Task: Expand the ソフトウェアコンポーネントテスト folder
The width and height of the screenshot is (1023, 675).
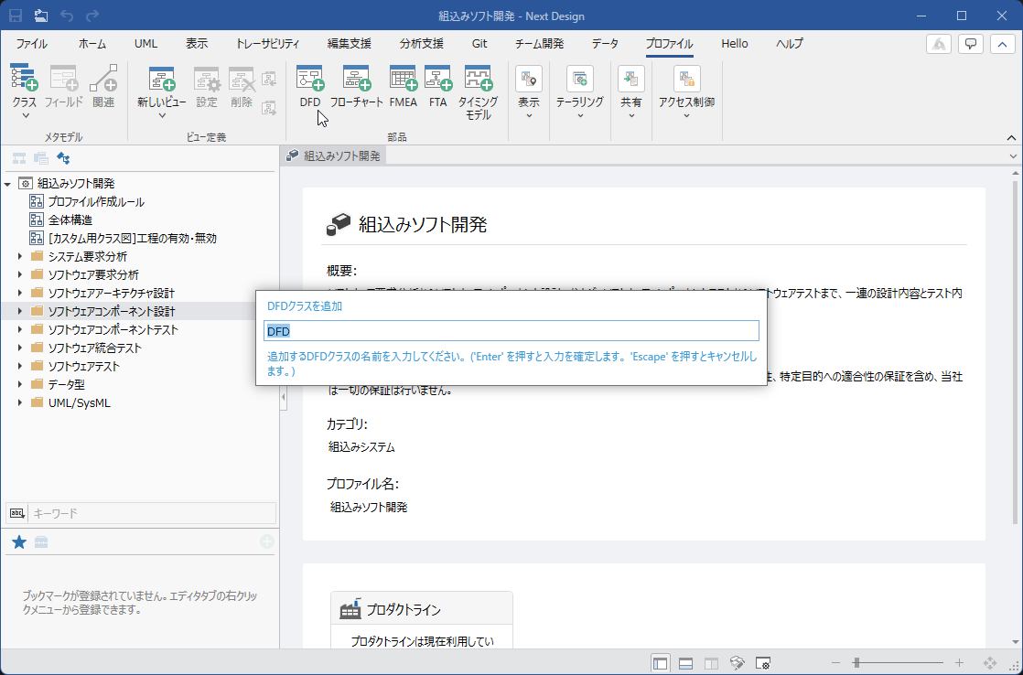Action: coord(19,329)
